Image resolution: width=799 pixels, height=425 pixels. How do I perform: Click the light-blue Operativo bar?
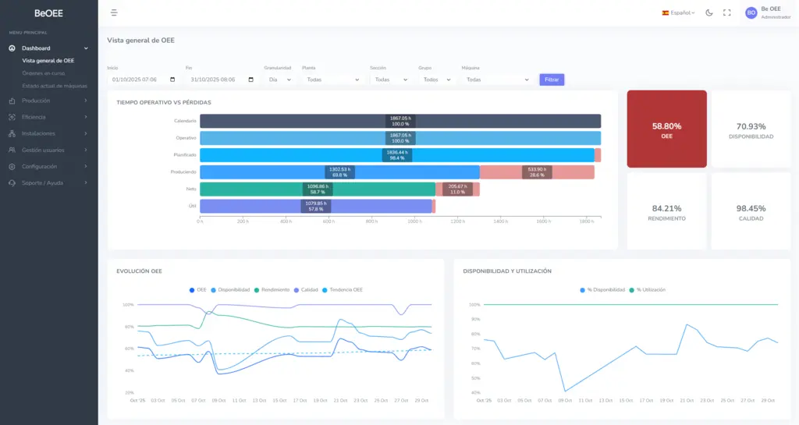pyautogui.click(x=400, y=138)
